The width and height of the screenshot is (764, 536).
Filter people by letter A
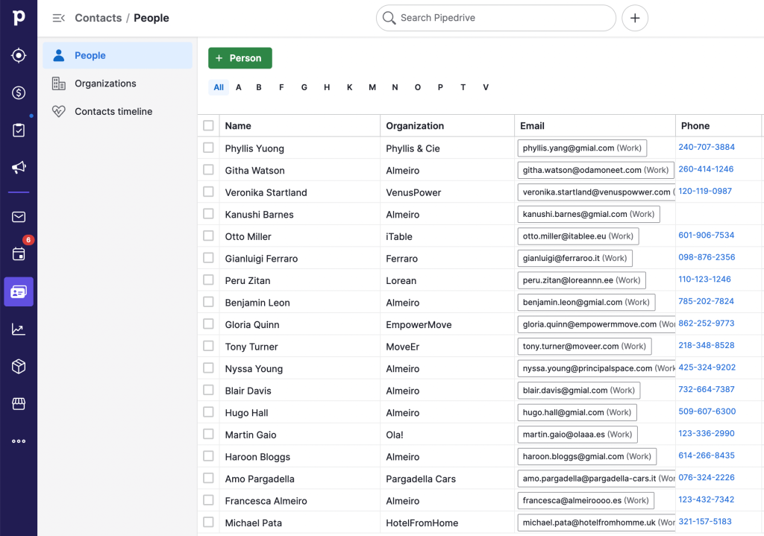238,87
